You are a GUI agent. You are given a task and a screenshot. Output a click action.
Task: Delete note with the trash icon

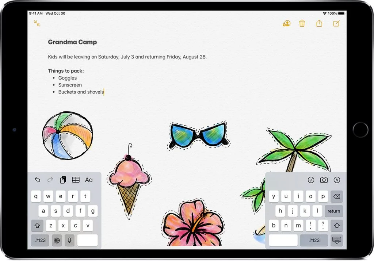(302, 23)
